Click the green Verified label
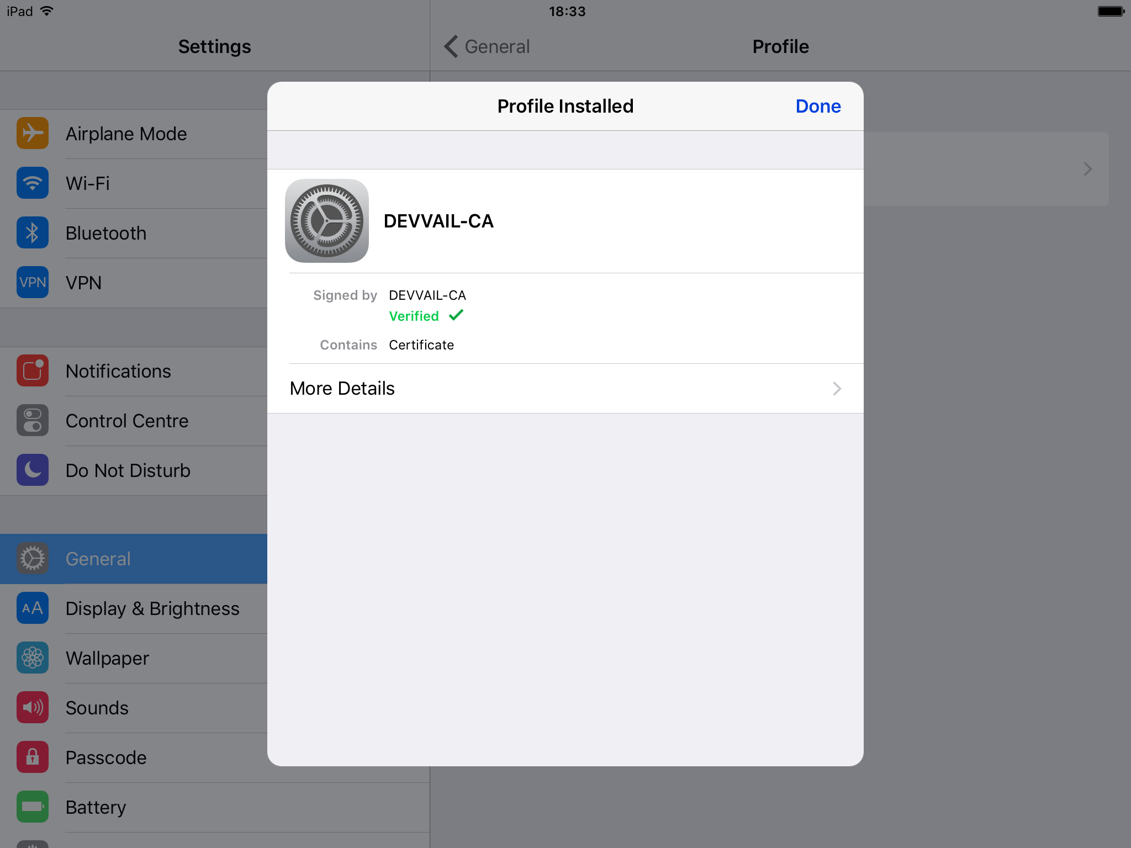Viewport: 1131px width, 848px height. click(x=414, y=316)
